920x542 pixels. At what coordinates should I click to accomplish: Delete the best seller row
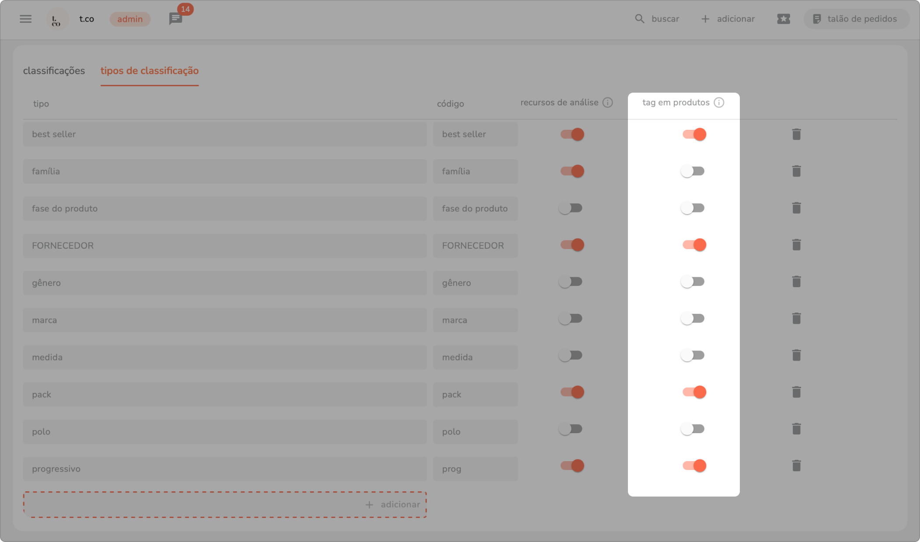pos(796,134)
